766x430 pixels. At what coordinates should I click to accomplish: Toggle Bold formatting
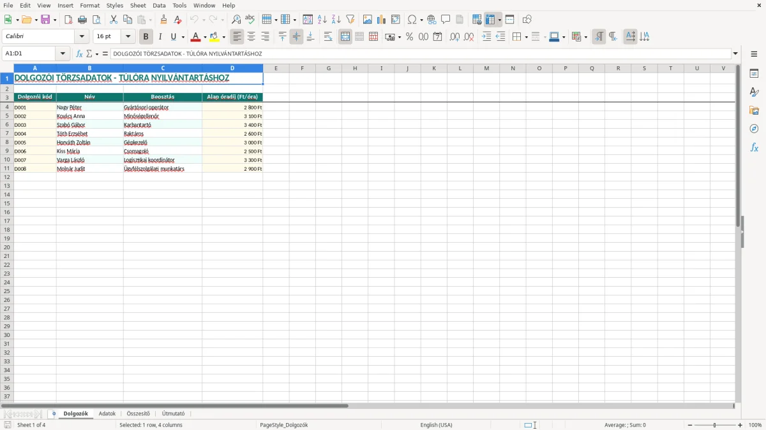click(x=146, y=37)
